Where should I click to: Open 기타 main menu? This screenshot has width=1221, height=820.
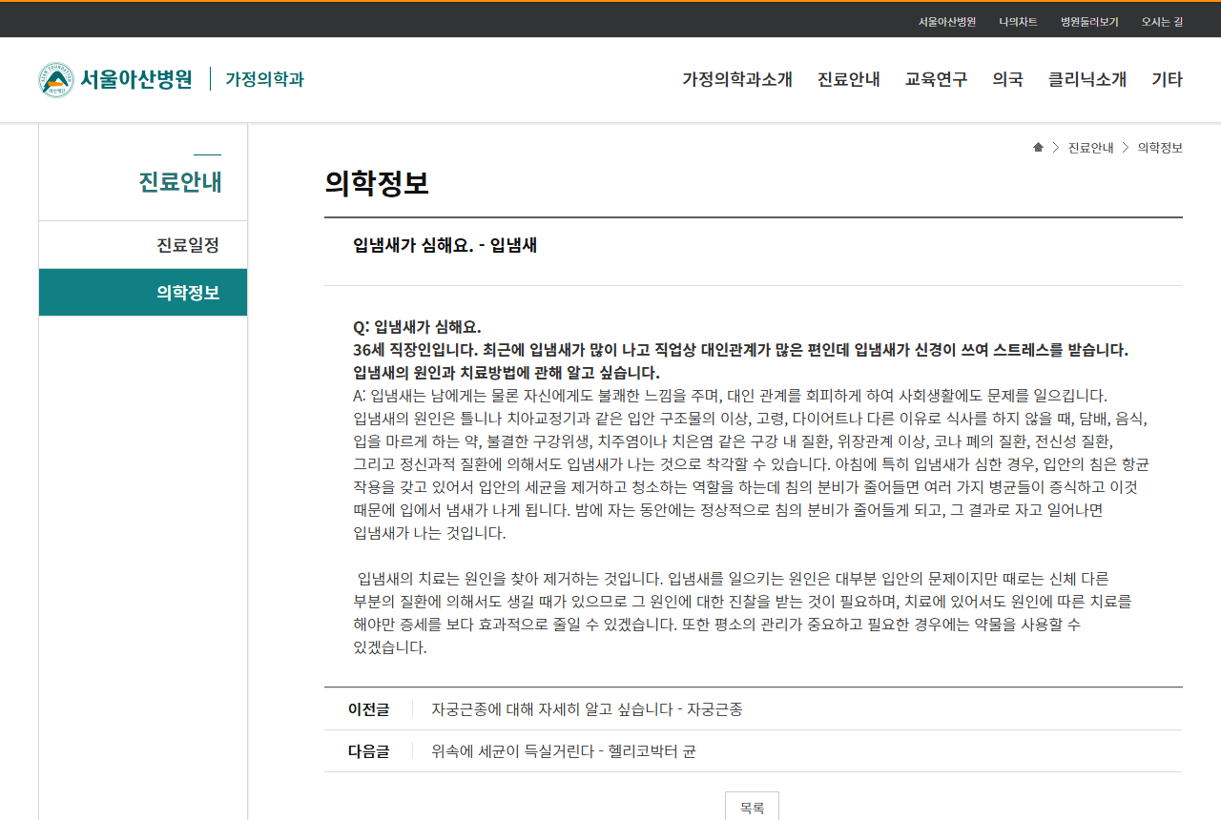coord(1167,79)
